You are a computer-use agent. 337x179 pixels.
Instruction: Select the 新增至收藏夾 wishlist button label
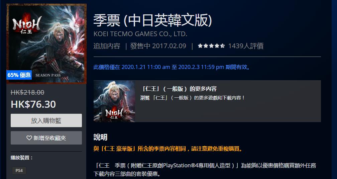tap(49, 138)
